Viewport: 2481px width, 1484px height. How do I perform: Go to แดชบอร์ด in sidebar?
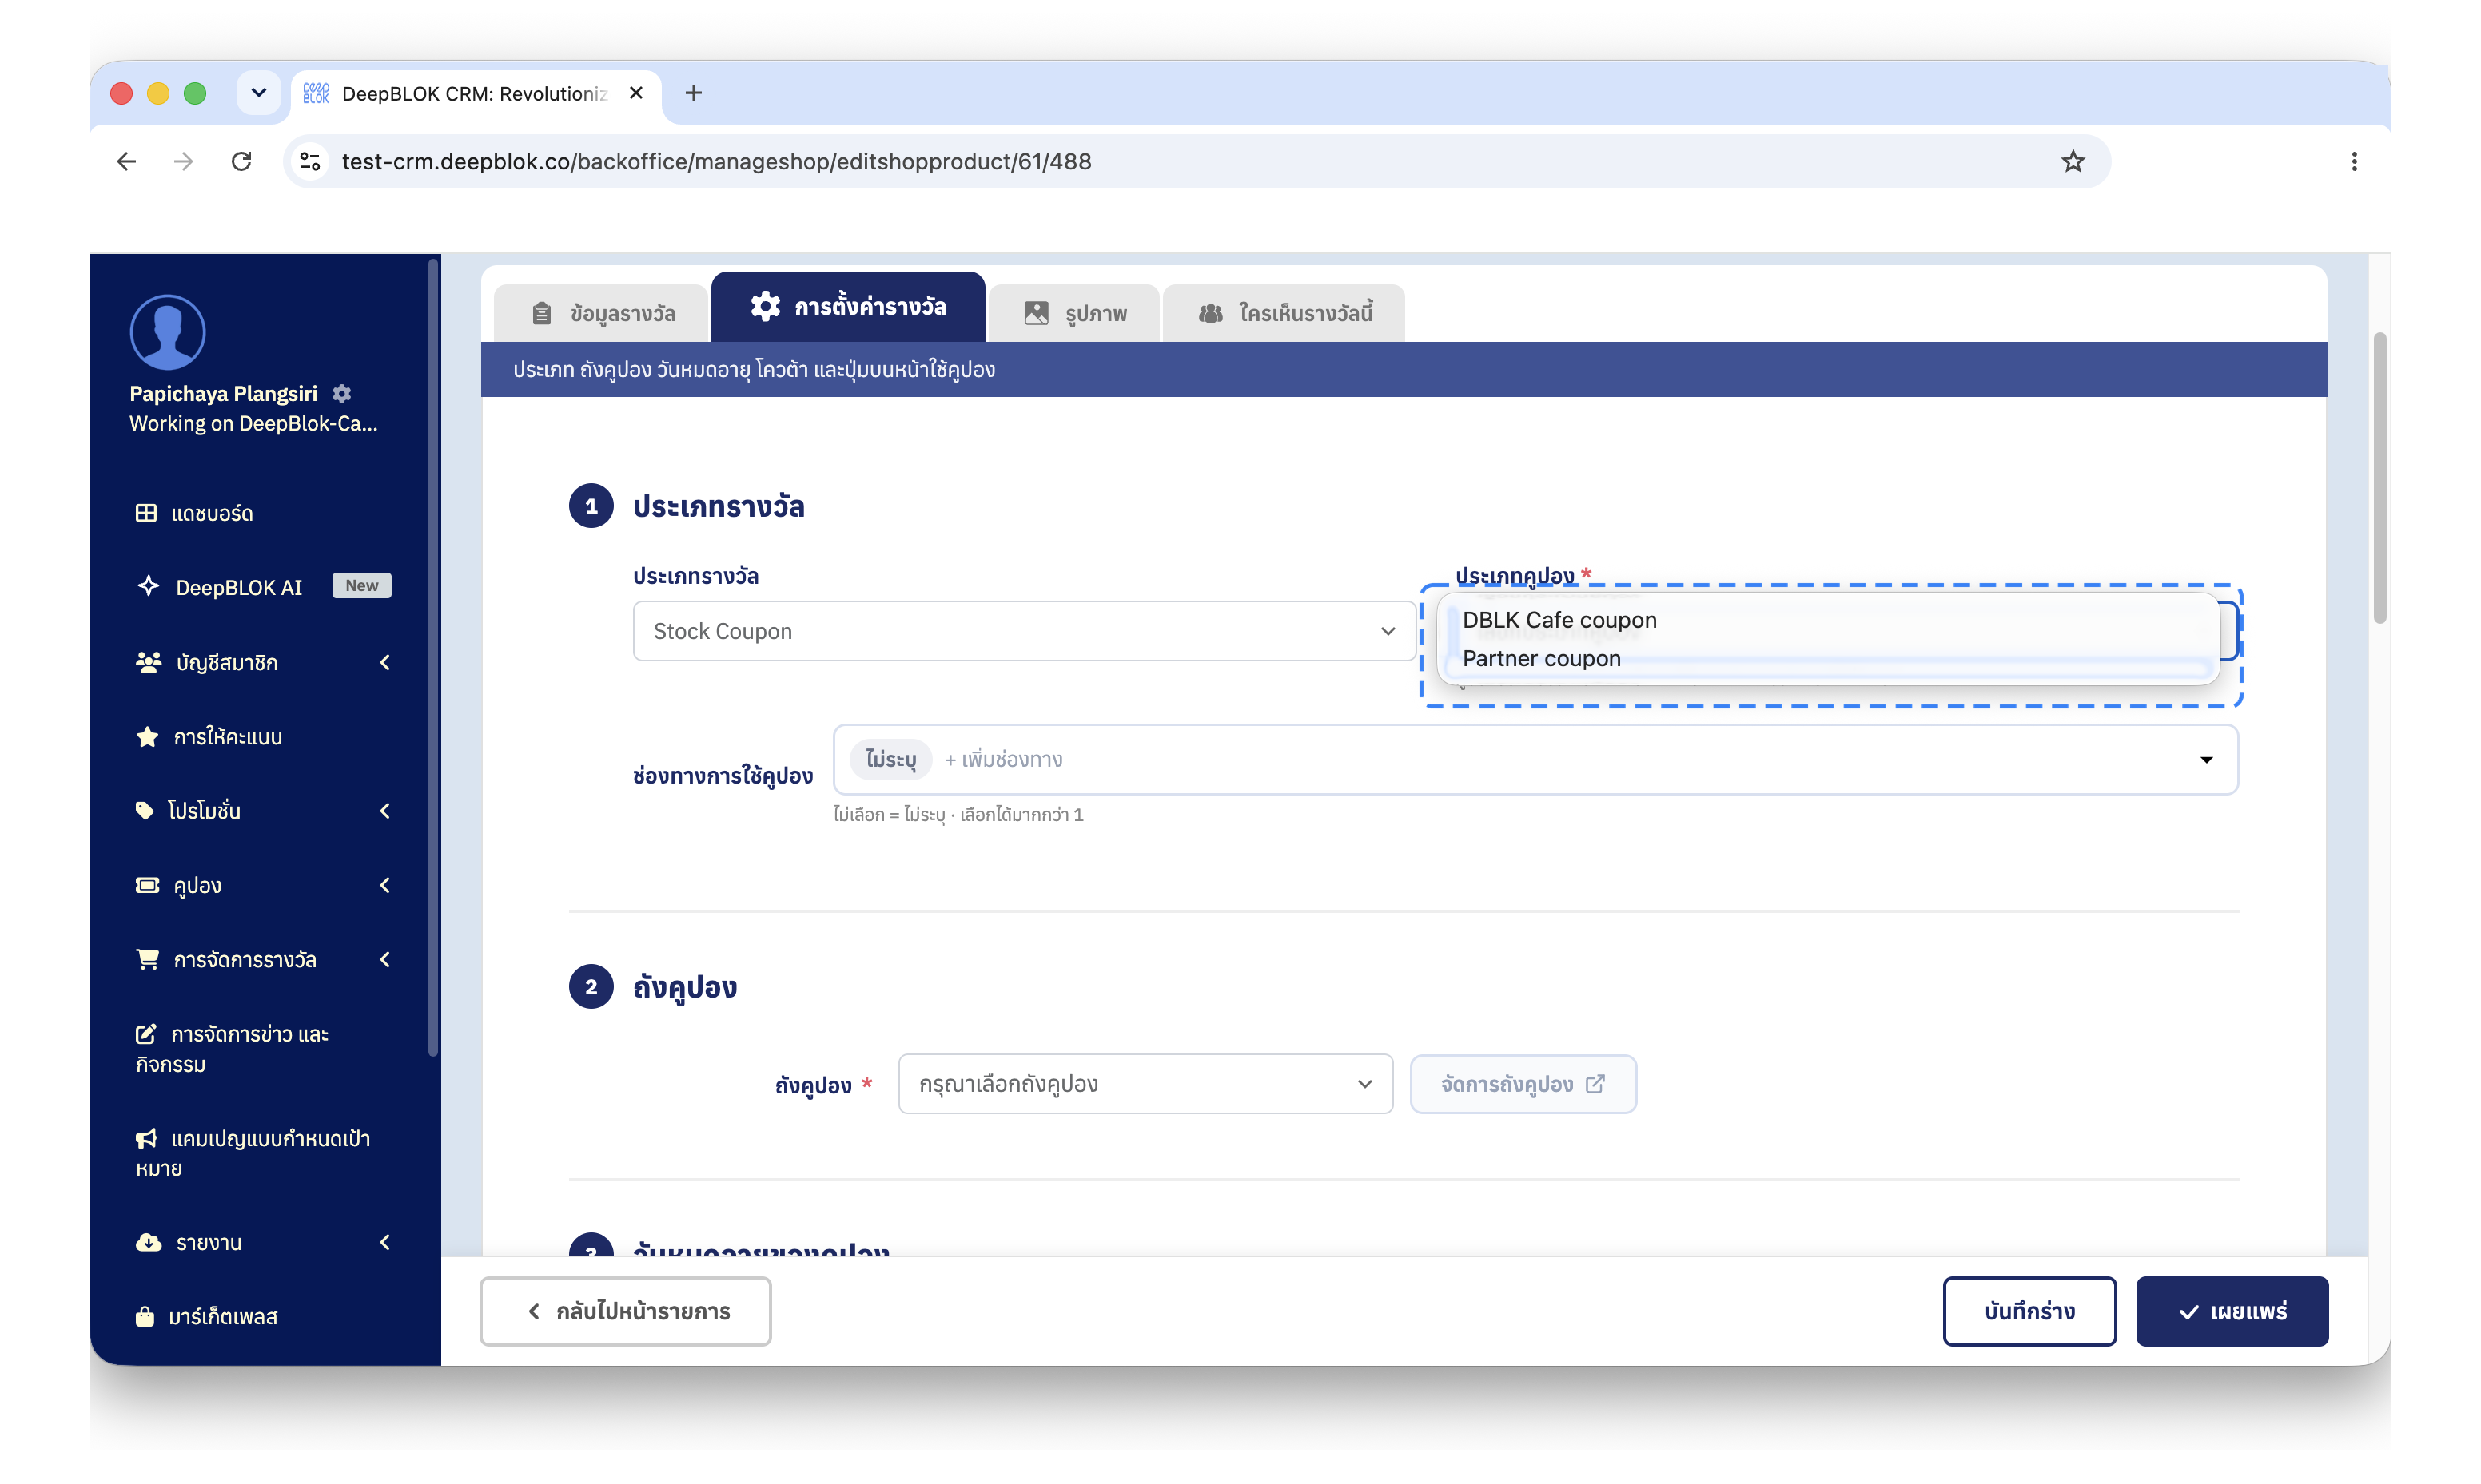[x=212, y=513]
